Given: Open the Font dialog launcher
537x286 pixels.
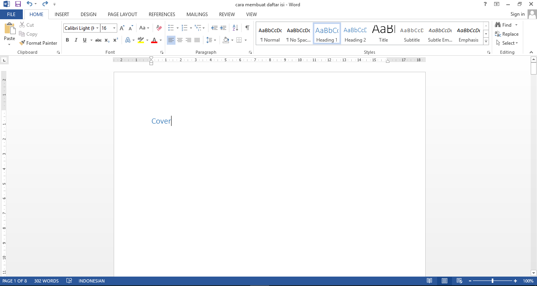Looking at the screenshot, I should pyautogui.click(x=161, y=52).
